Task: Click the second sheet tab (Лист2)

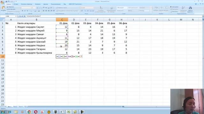Action: point(15,107)
